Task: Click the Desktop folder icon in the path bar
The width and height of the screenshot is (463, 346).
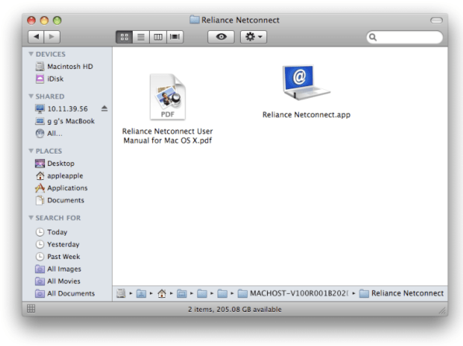Action: pos(182,293)
